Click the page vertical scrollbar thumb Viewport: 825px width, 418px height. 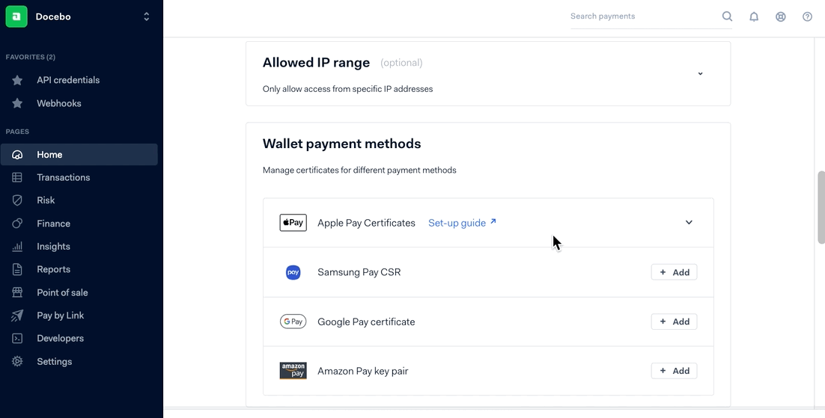pyautogui.click(x=821, y=207)
